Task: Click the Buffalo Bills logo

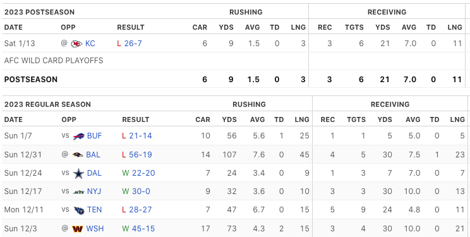Action: [x=78, y=137]
